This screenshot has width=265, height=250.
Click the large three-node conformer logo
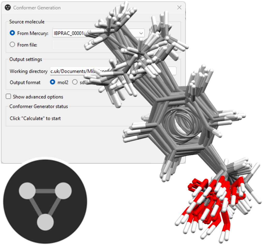(45, 201)
